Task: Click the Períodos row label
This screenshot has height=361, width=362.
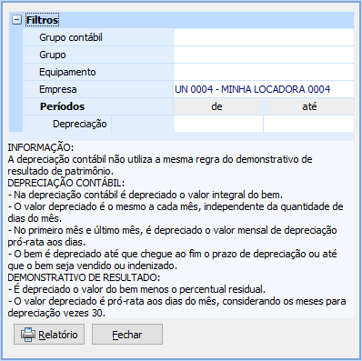Action: 63,106
